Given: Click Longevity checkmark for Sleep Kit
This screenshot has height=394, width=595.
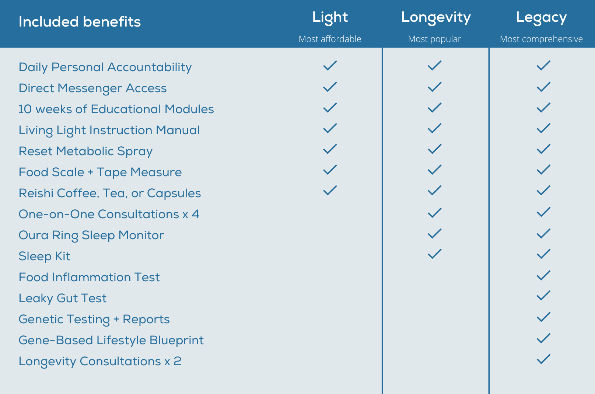Looking at the screenshot, I should click(x=434, y=254).
